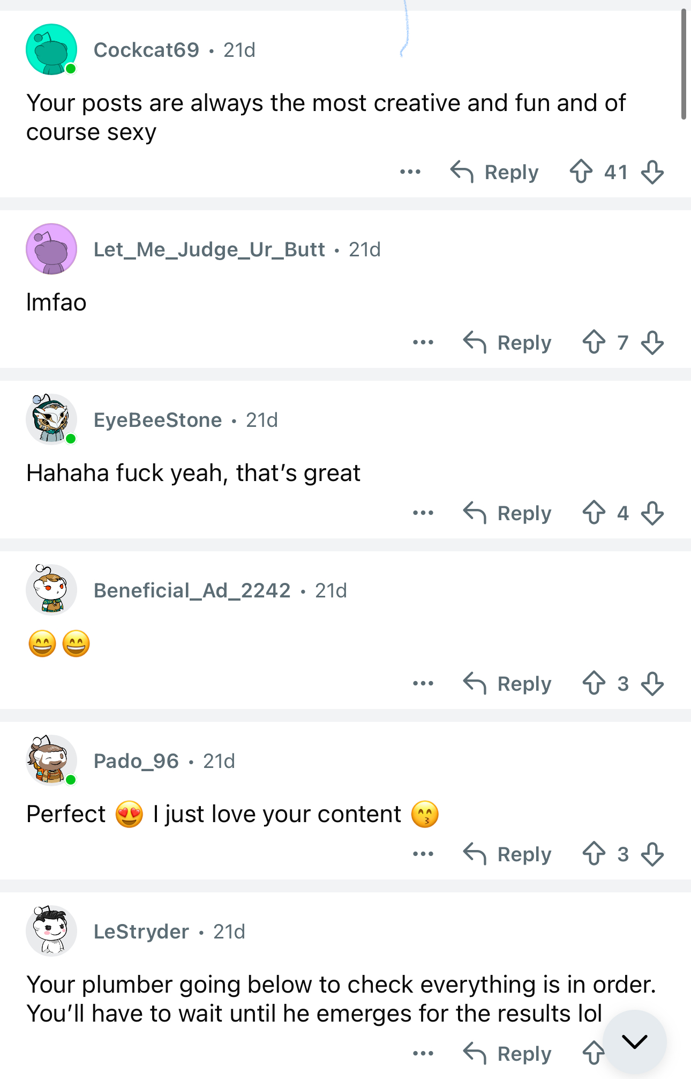Open EyeBeeStone's profile from username
691x1079 pixels.
pyautogui.click(x=157, y=420)
